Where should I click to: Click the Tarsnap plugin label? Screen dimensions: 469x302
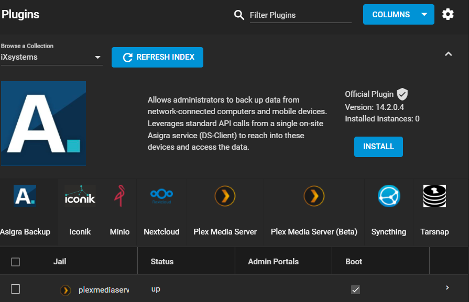tap(434, 232)
